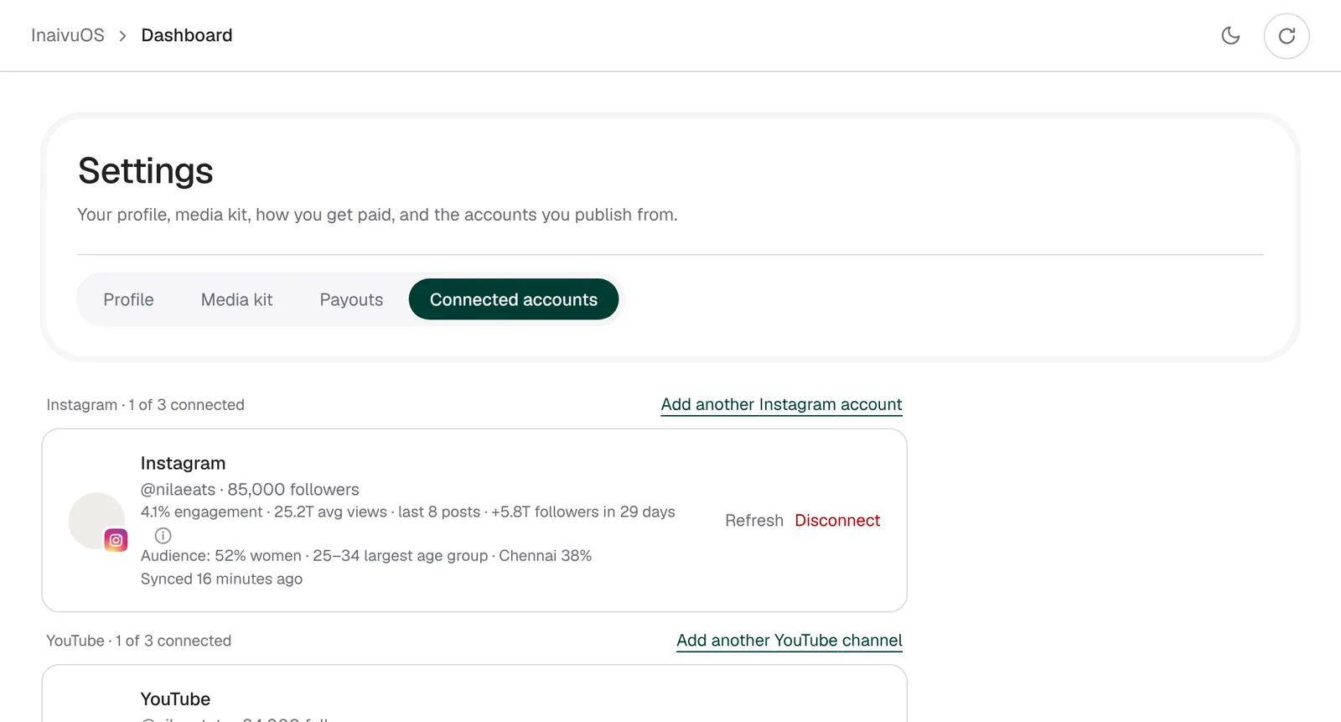Click the 'Synced 16 minutes ago' text
Image resolution: width=1341 pixels, height=722 pixels.
(x=221, y=579)
